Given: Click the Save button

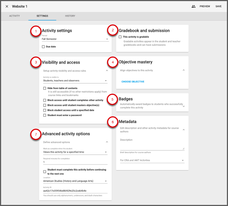Looking at the screenshot, I should [218, 7].
